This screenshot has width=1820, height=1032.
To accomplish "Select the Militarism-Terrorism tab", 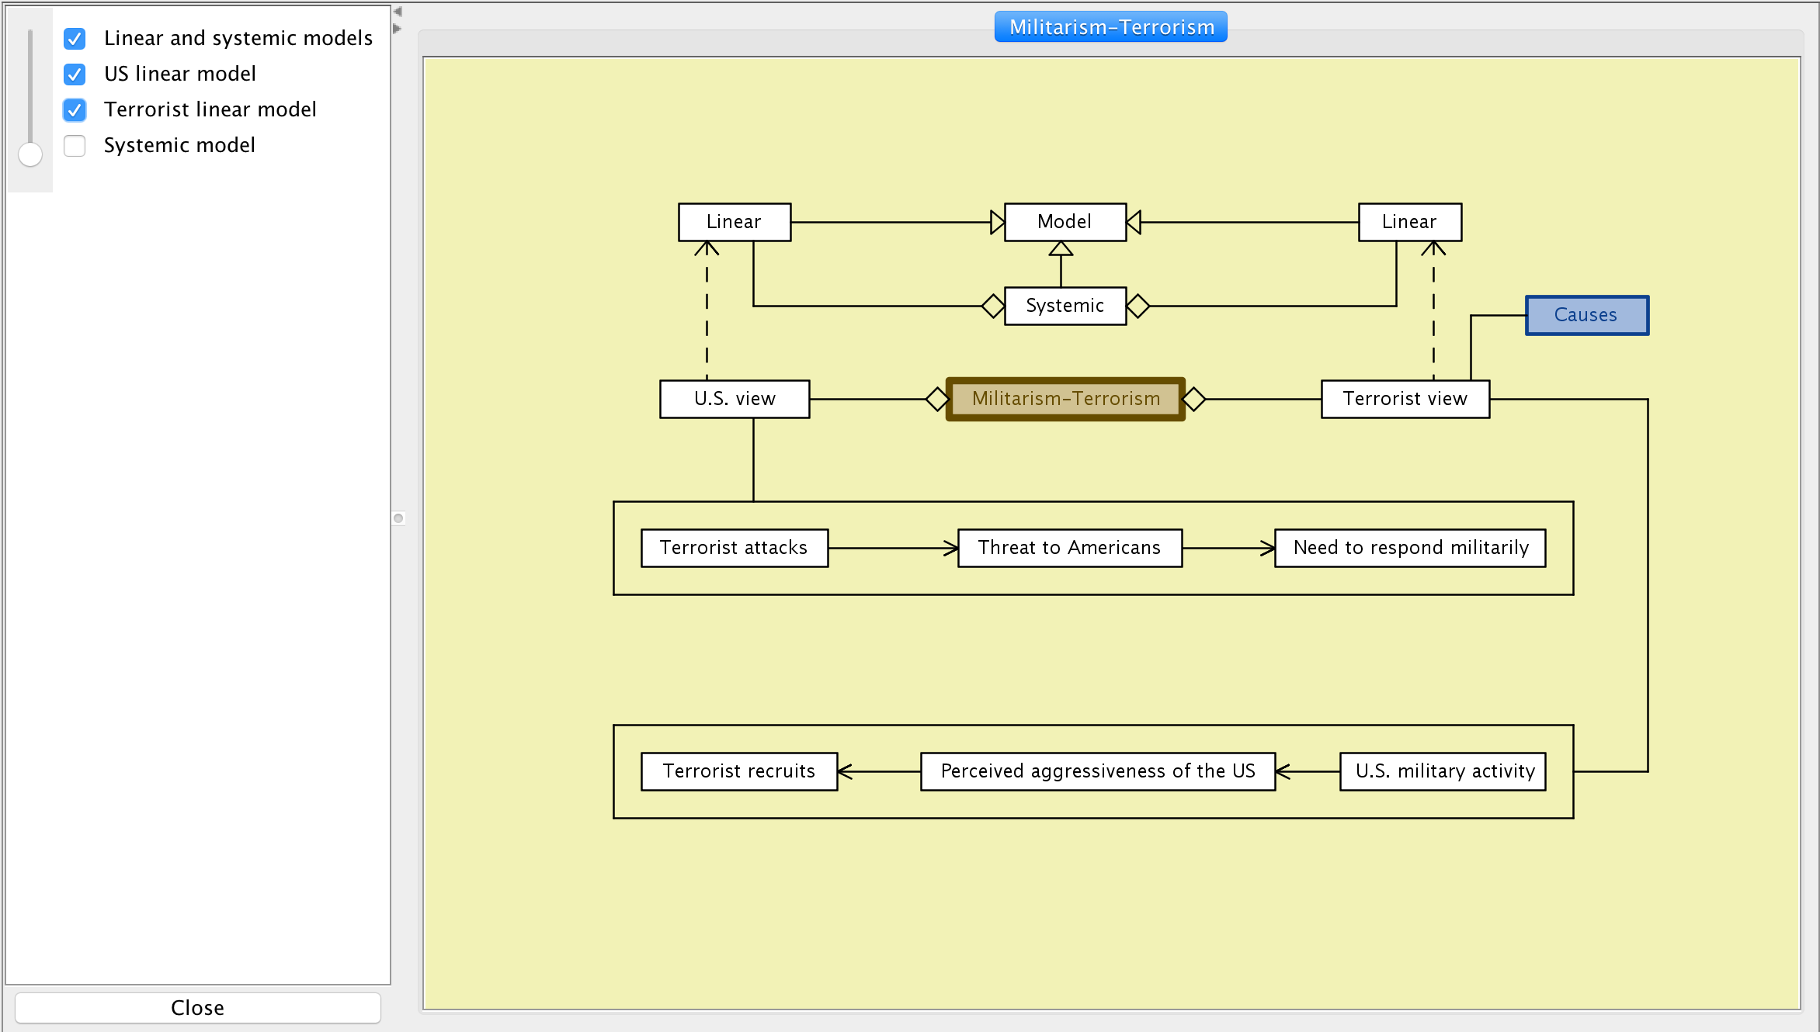I will point(1110,27).
